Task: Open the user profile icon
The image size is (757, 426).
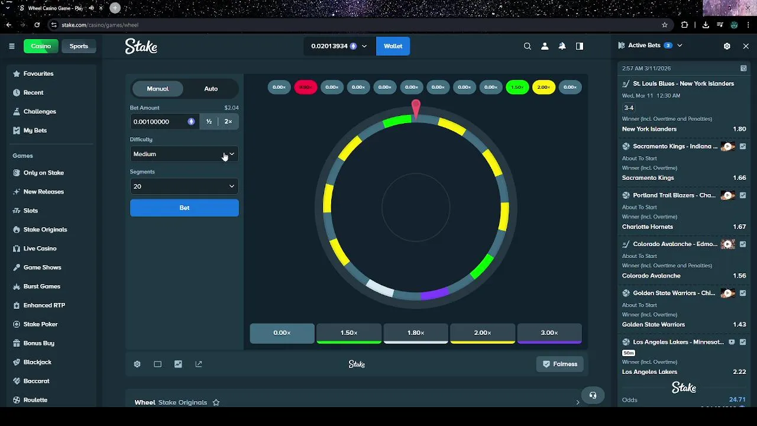Action: (545, 46)
